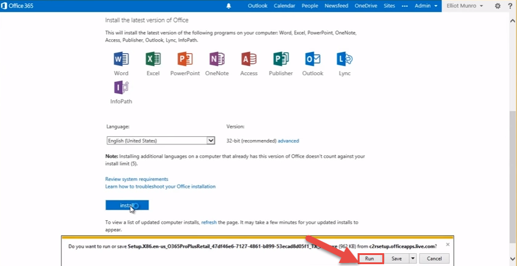Click the install button
The height and width of the screenshot is (266, 517).
pos(127,205)
